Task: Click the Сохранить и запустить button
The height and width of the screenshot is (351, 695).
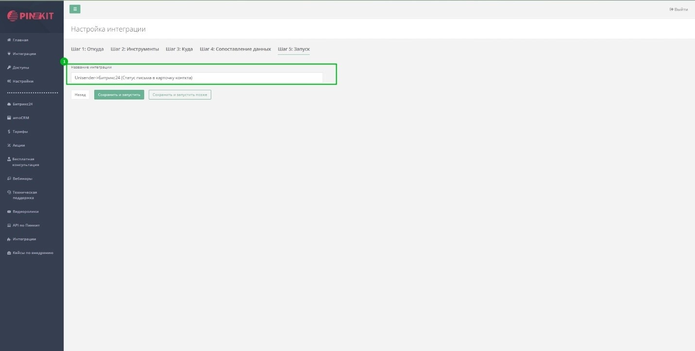Action: tap(119, 95)
